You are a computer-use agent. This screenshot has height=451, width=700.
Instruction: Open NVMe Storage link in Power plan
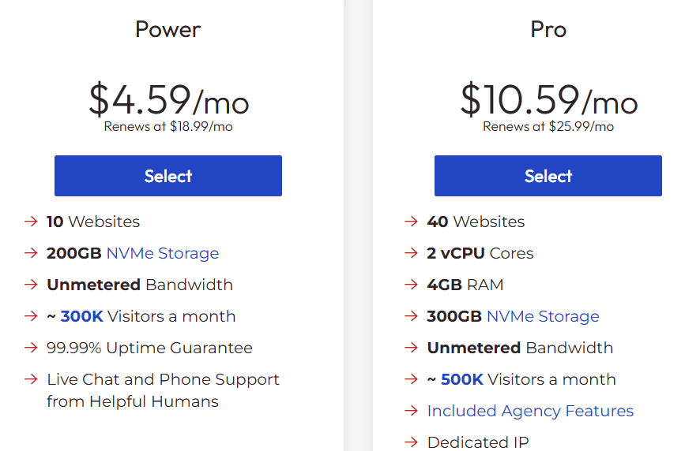162,253
